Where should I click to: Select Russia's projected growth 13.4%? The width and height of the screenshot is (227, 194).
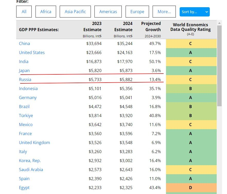click(x=155, y=80)
